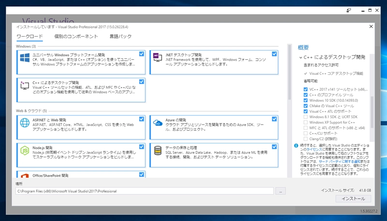Click the Node.js hexagon icon
This screenshot has width=387, height=221.
tap(25, 150)
